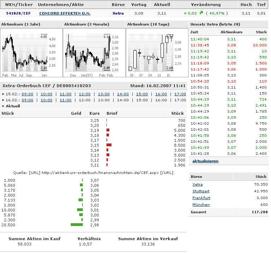Open 15.02. order book at 16:00

[161, 94]
